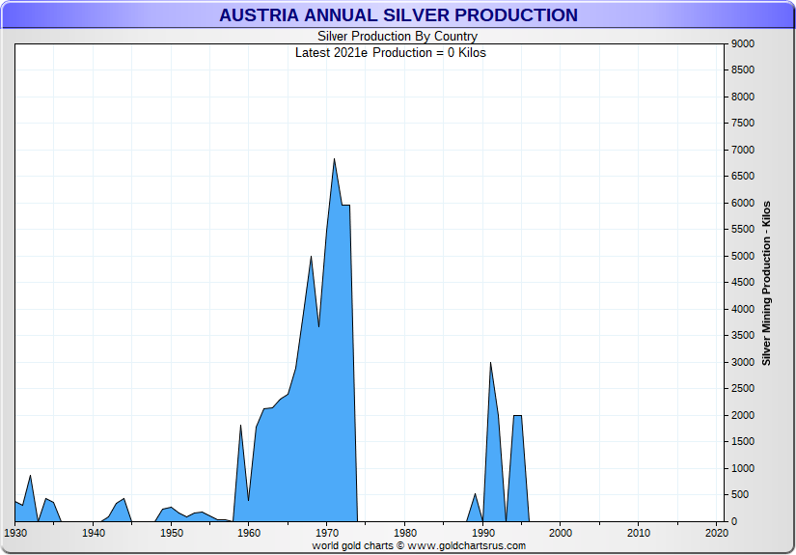Click the 1990 x-axis label
The height and width of the screenshot is (555, 796).
pos(483,533)
